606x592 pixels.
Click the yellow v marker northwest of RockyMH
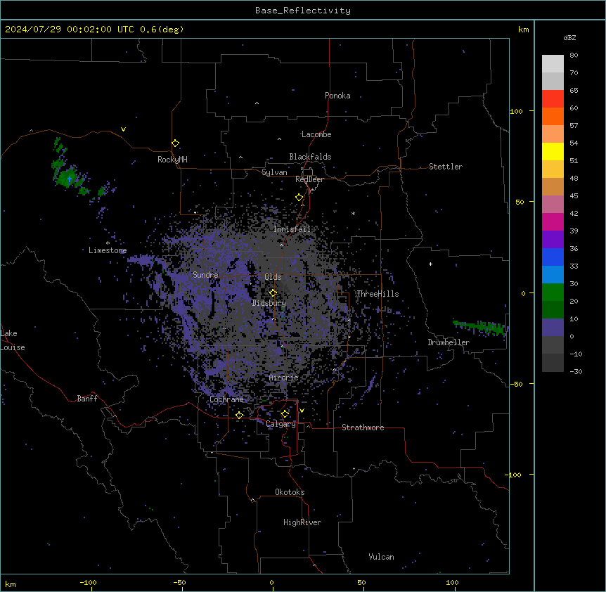click(123, 129)
